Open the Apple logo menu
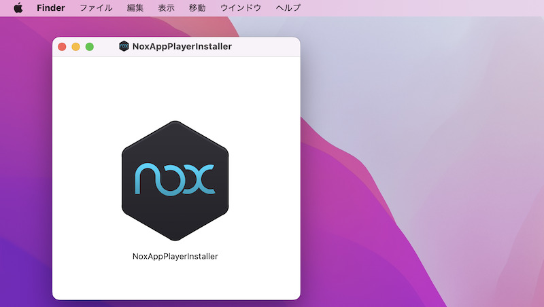The height and width of the screenshot is (307, 544). tap(18, 8)
